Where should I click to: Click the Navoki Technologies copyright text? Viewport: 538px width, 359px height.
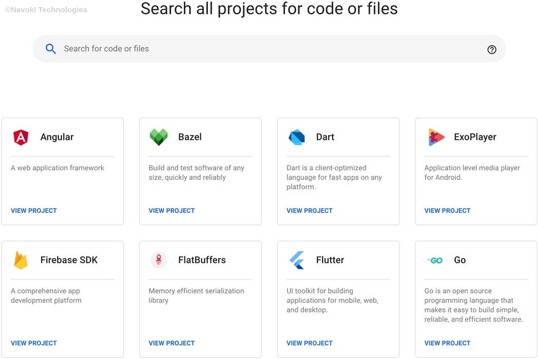coord(46,9)
